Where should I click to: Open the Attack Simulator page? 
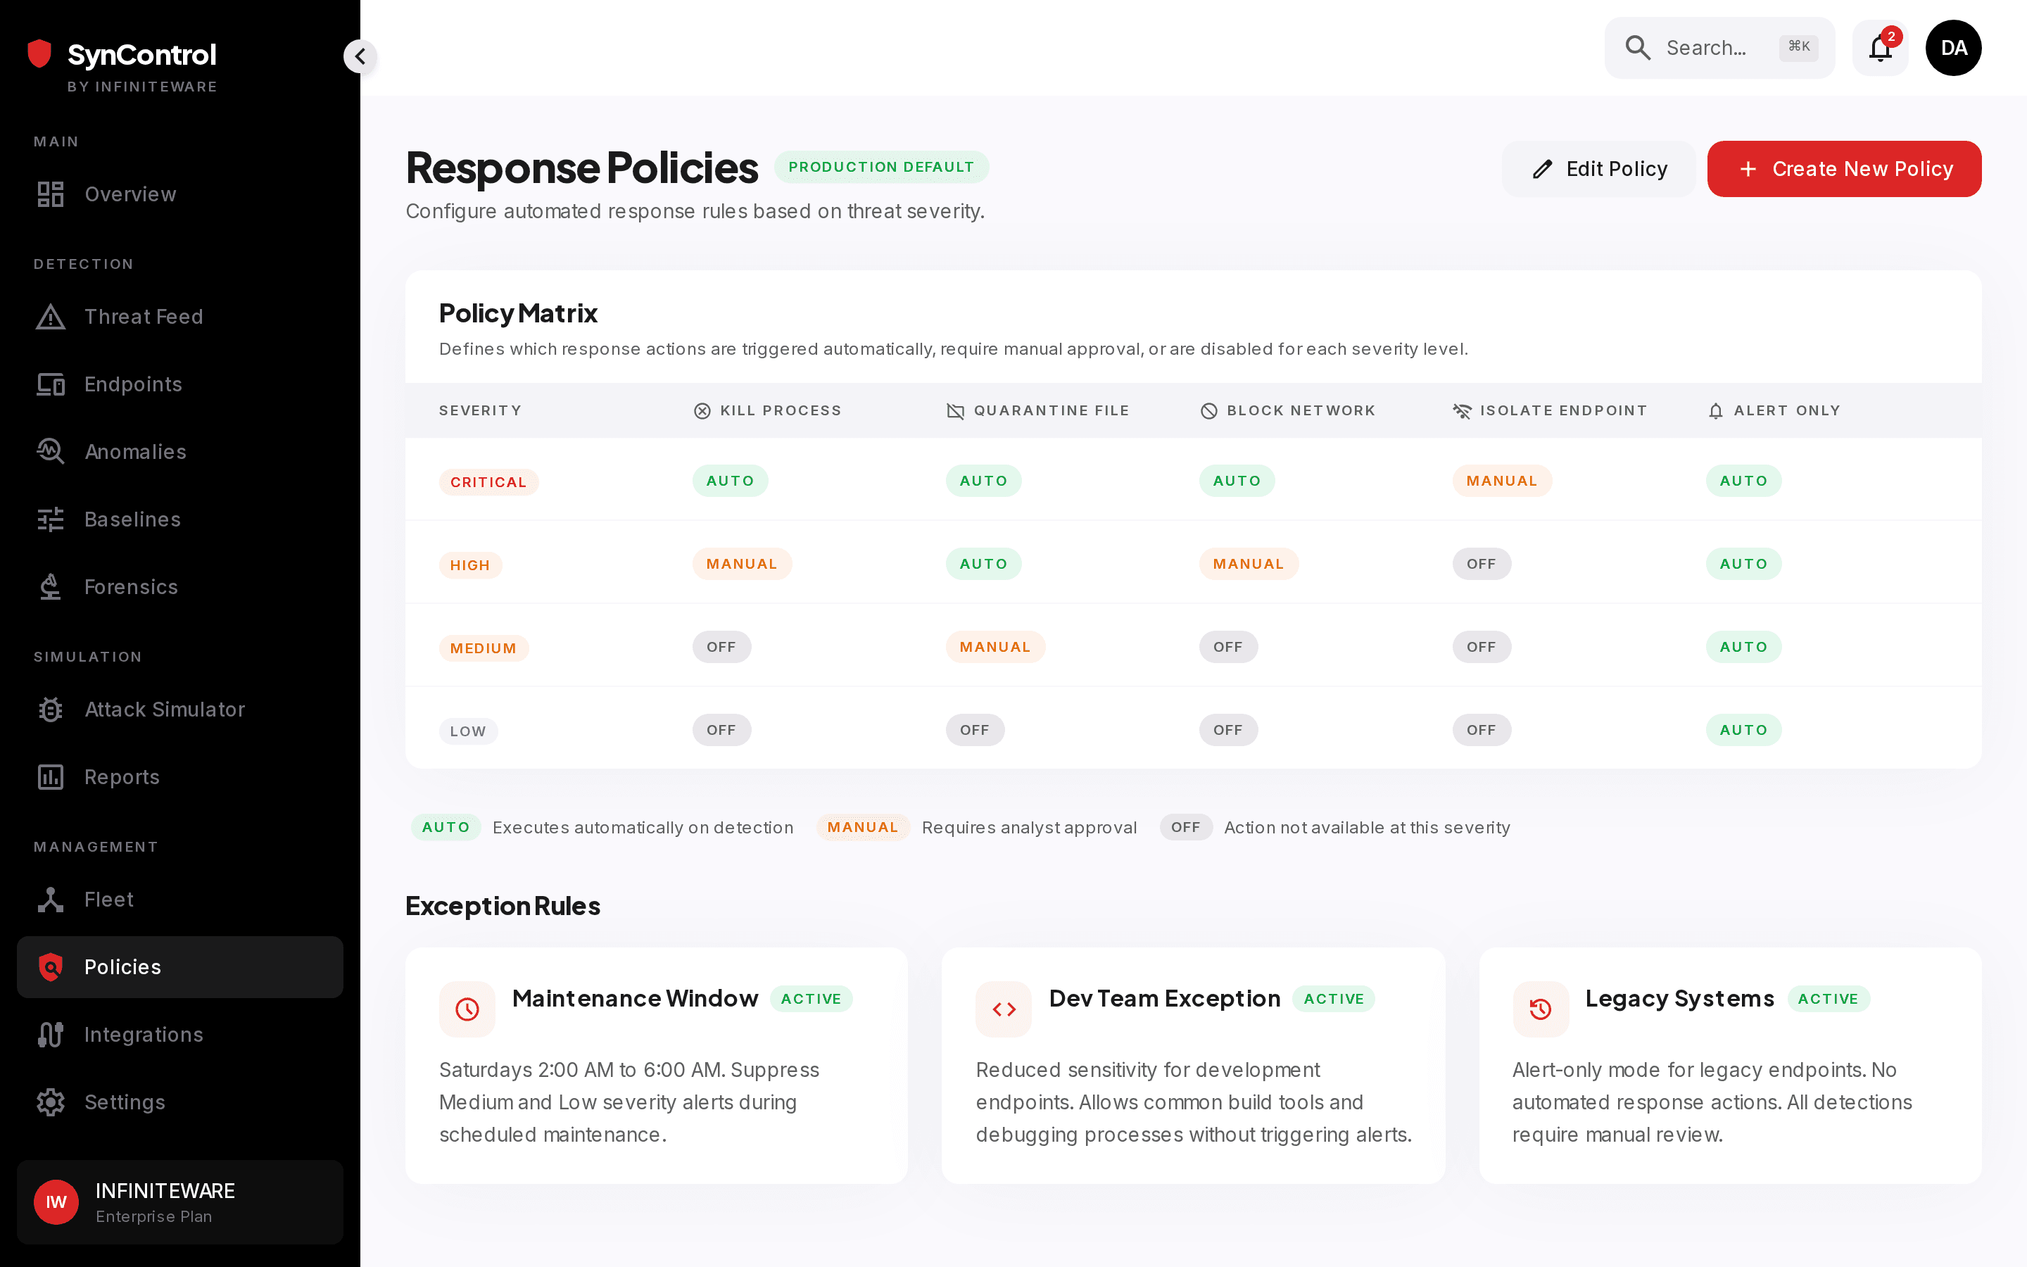pyautogui.click(x=180, y=710)
